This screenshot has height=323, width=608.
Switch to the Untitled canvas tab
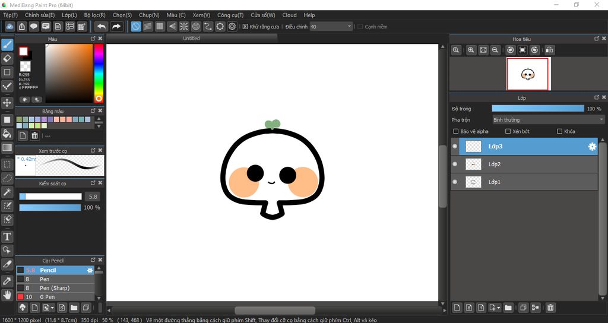point(192,39)
